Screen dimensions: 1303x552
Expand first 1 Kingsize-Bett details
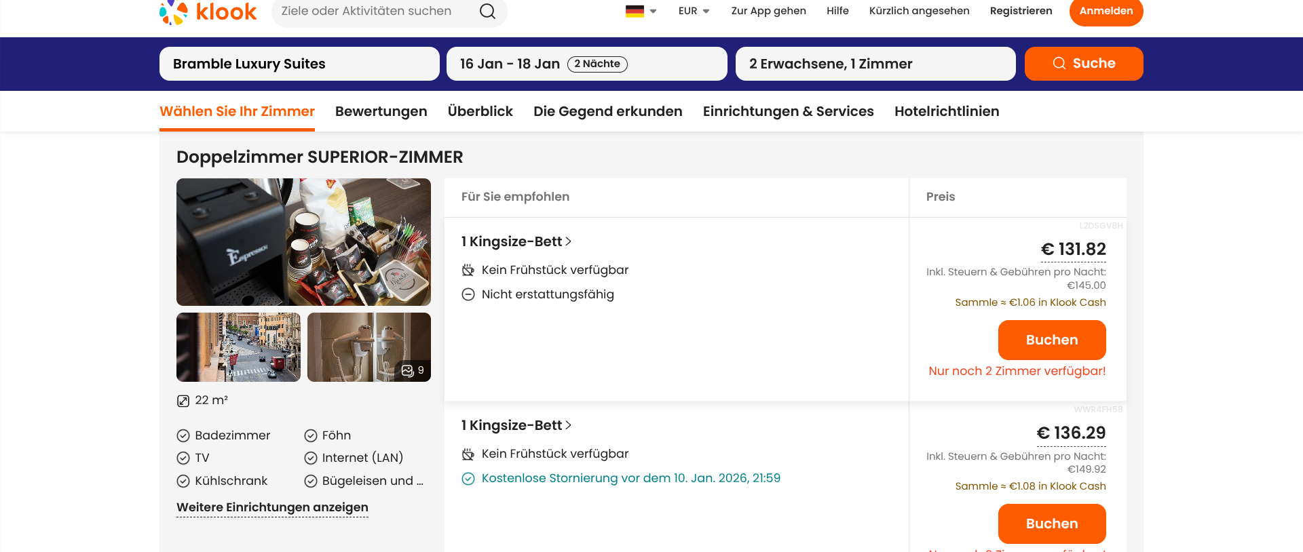516,241
